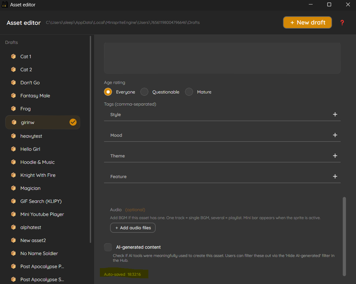Click the Audio (optional) section label
The image size is (356, 284).
[127, 210]
